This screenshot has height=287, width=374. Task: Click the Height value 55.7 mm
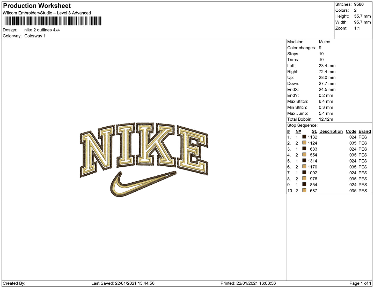tap(362, 16)
